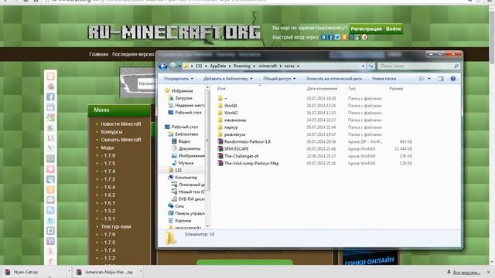Viewport: 495px width, 278px height.
Task: Click the Randomness-Parkour-1.8 archive icon
Action: 220,141
